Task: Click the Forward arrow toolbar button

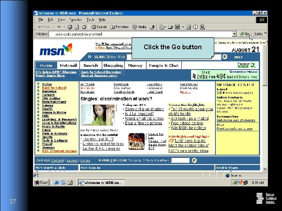Action: [x=59, y=27]
